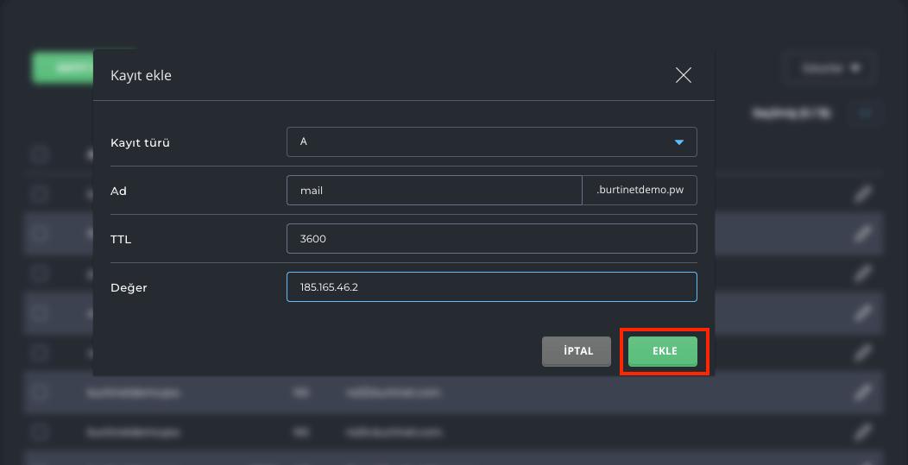Screen dimensions: 908x465
Task: Click the second row's pencil edit icon
Action: click(x=862, y=233)
